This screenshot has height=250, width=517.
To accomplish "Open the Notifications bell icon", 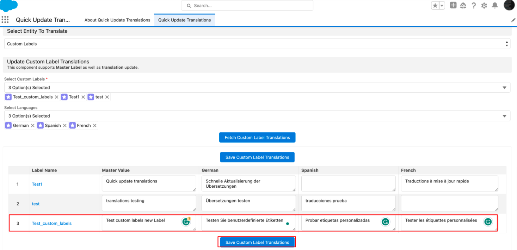I will (495, 6).
